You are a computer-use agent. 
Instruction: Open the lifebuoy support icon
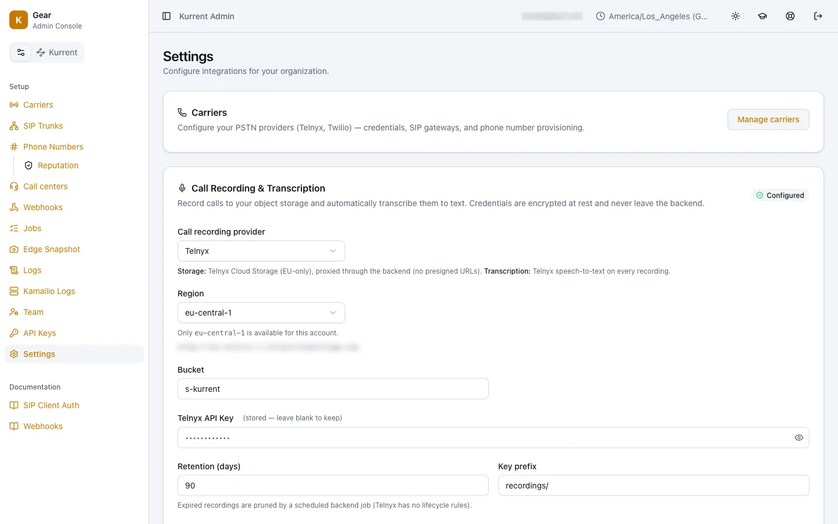[x=790, y=16]
